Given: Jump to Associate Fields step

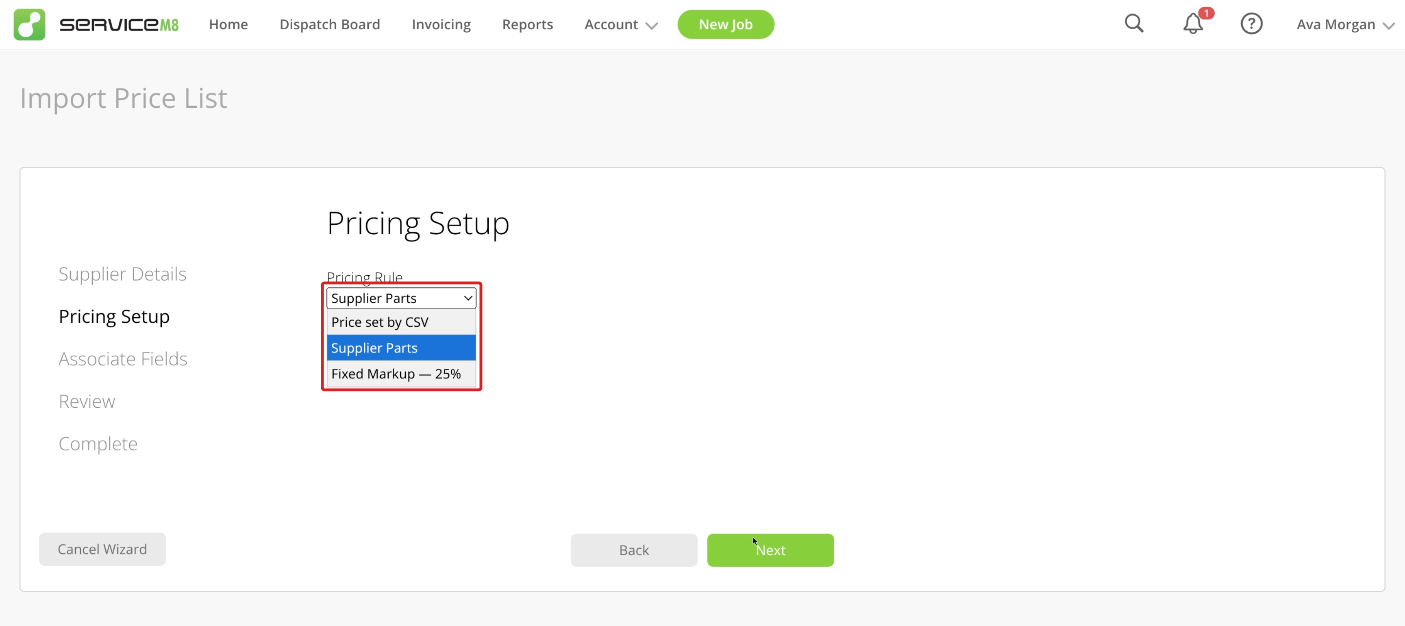Looking at the screenshot, I should click(123, 359).
